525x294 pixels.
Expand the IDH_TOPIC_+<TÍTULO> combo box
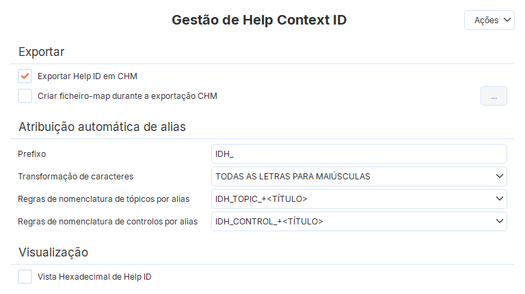pyautogui.click(x=352, y=199)
